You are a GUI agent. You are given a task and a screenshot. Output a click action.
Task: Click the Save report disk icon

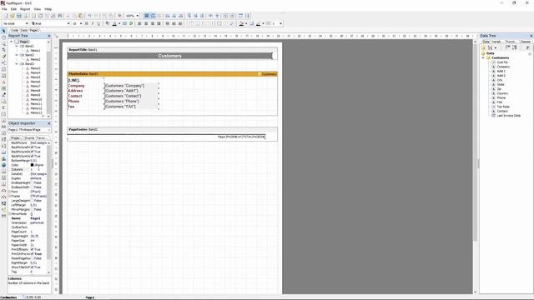(x=18, y=16)
